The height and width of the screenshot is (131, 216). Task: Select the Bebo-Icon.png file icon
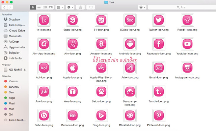(44, 115)
